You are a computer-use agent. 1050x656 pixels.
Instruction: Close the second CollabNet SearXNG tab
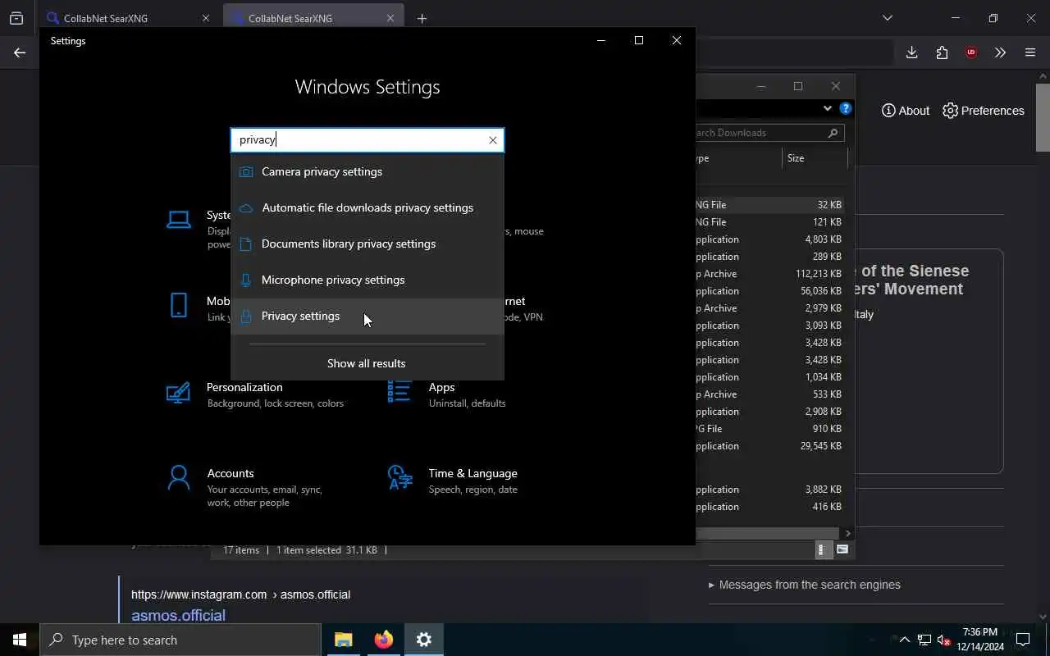[390, 18]
